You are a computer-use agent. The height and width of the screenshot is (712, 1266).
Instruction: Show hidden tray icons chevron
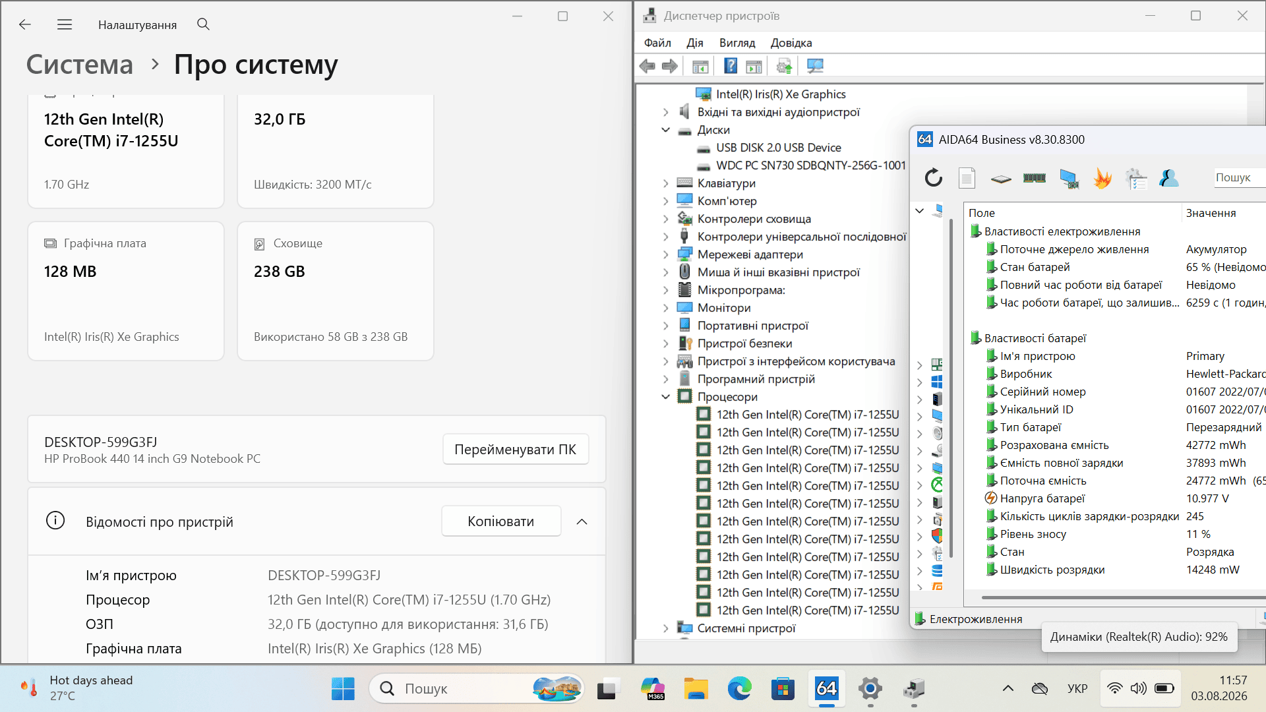click(1008, 688)
